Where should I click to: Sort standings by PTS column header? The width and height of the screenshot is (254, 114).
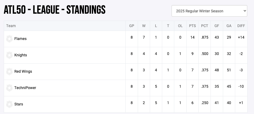click(x=192, y=26)
